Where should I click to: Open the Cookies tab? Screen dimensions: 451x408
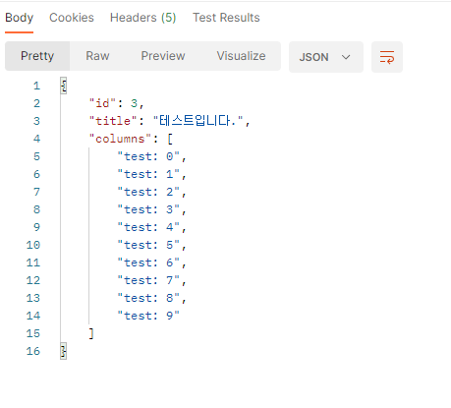tap(72, 18)
